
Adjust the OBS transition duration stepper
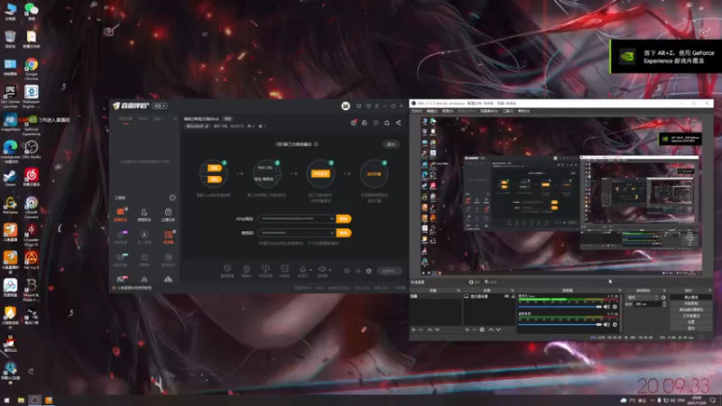664,304
